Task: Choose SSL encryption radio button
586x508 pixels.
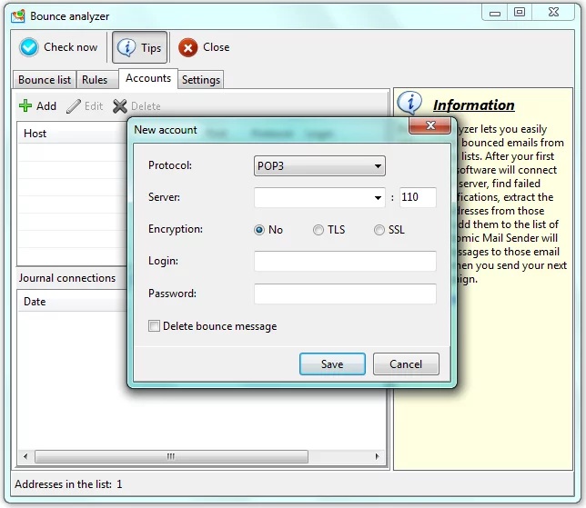Action: click(x=379, y=230)
